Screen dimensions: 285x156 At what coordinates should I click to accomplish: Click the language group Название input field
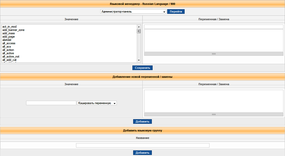point(143,146)
